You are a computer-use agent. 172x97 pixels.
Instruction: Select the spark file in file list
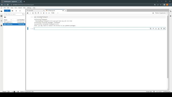tap(14, 22)
